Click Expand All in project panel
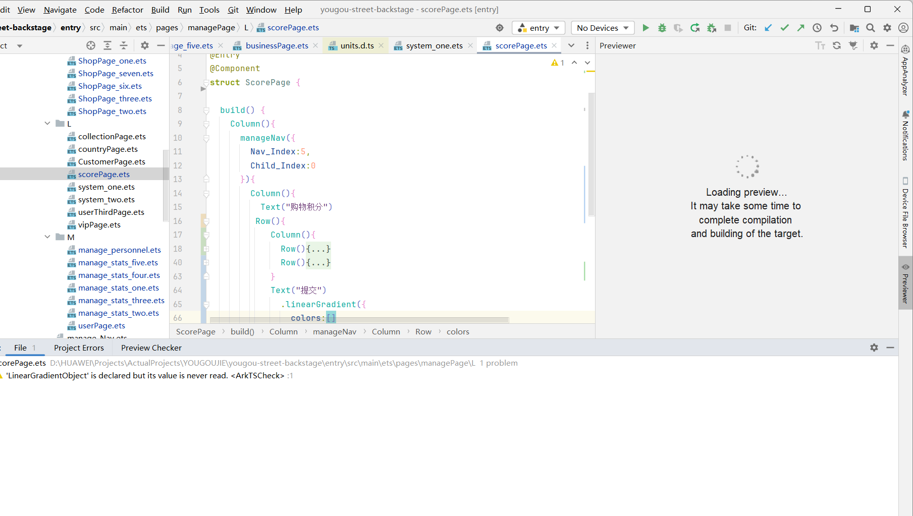This screenshot has height=516, width=913. pyautogui.click(x=108, y=45)
